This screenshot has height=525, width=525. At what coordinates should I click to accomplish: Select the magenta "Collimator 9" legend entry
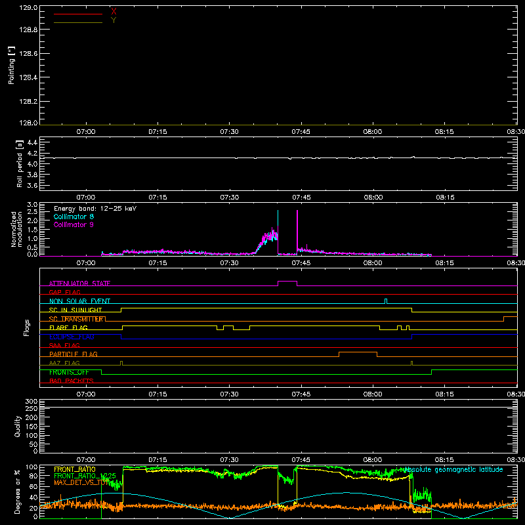[x=73, y=224]
